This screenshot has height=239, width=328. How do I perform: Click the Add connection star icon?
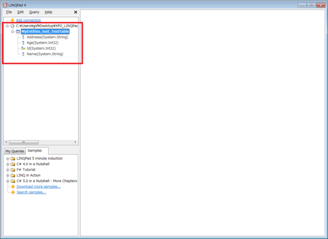click(13, 20)
